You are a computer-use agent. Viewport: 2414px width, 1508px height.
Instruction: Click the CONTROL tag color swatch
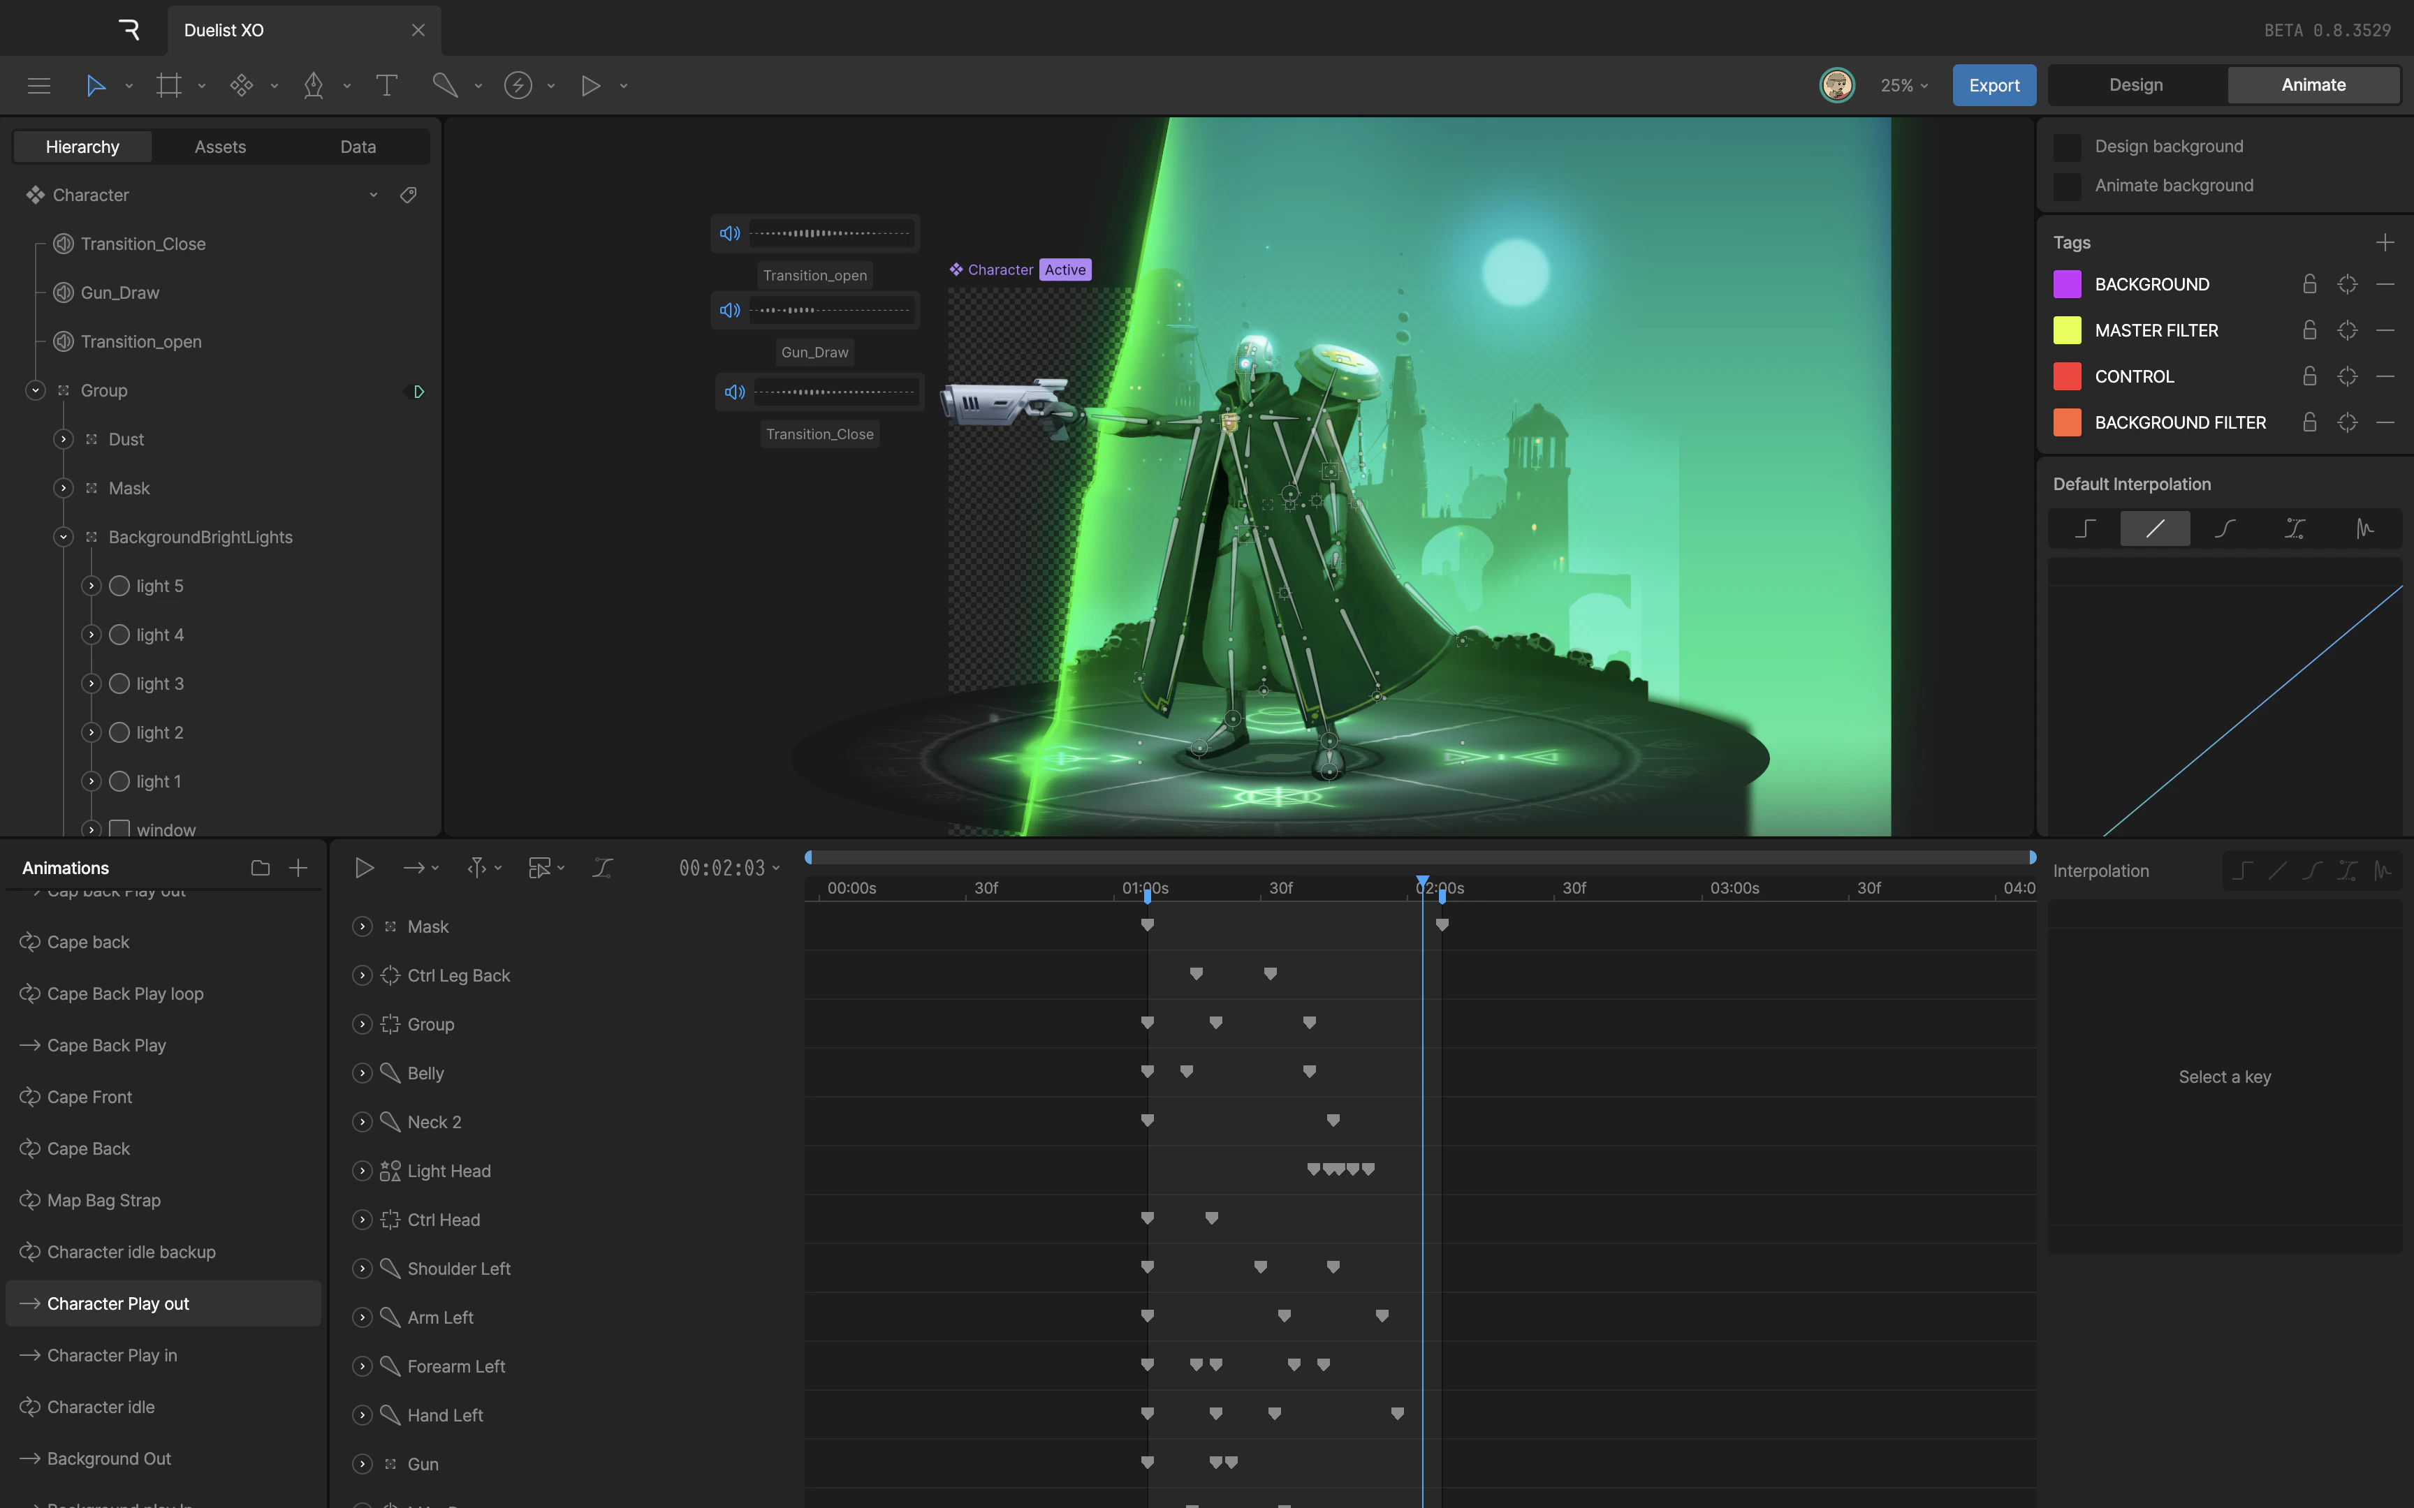pyautogui.click(x=2067, y=376)
